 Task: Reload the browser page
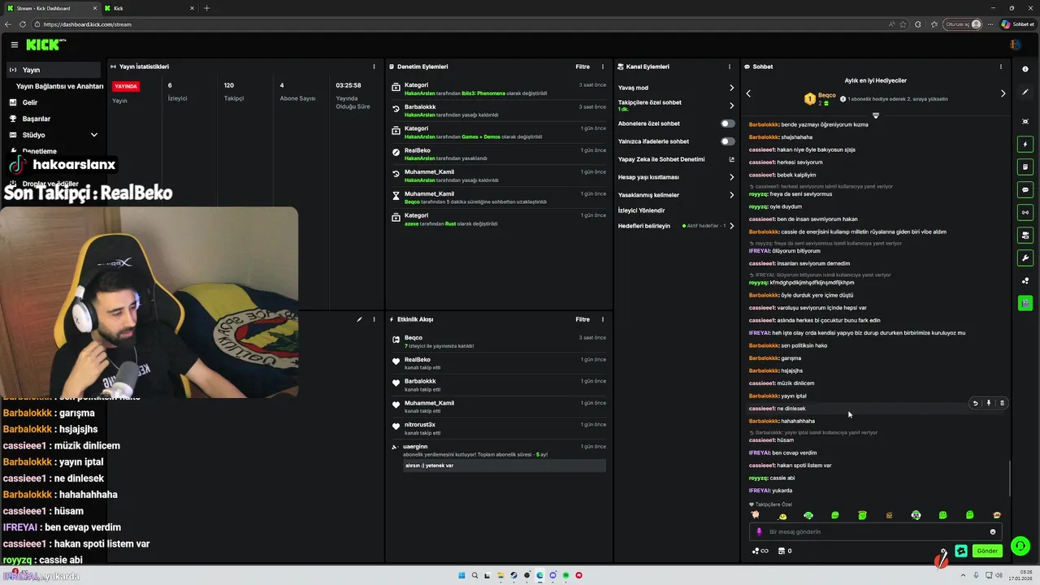[x=22, y=24]
